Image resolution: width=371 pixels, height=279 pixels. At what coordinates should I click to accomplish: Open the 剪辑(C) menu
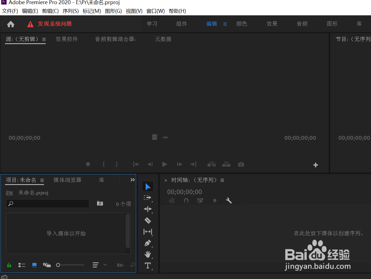pos(50,11)
